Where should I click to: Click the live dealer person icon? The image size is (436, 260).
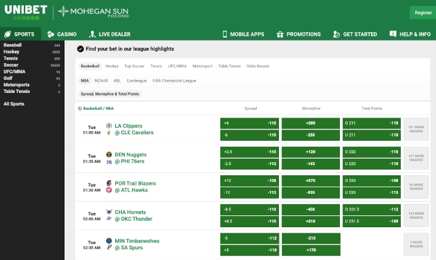coord(92,34)
